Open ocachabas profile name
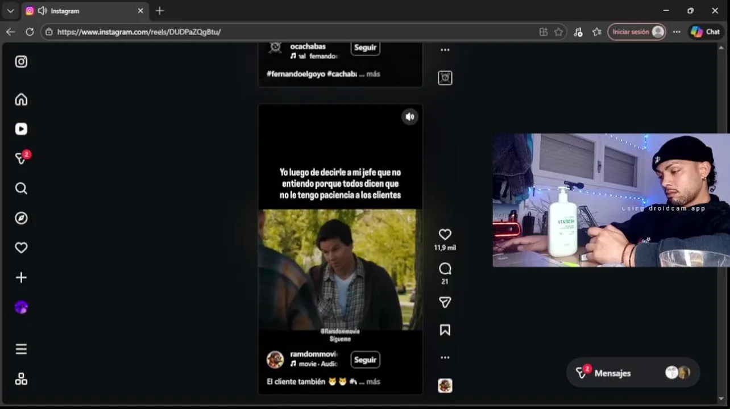This screenshot has height=409, width=730. pos(308,46)
